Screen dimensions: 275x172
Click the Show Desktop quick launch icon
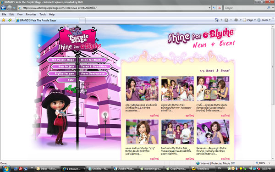tap(16, 169)
